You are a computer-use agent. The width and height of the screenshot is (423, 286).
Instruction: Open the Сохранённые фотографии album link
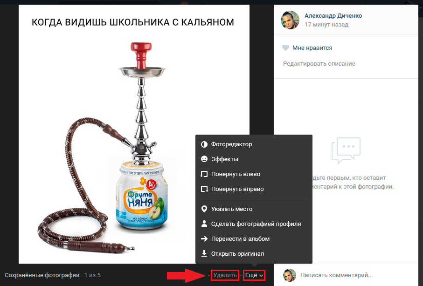click(42, 275)
